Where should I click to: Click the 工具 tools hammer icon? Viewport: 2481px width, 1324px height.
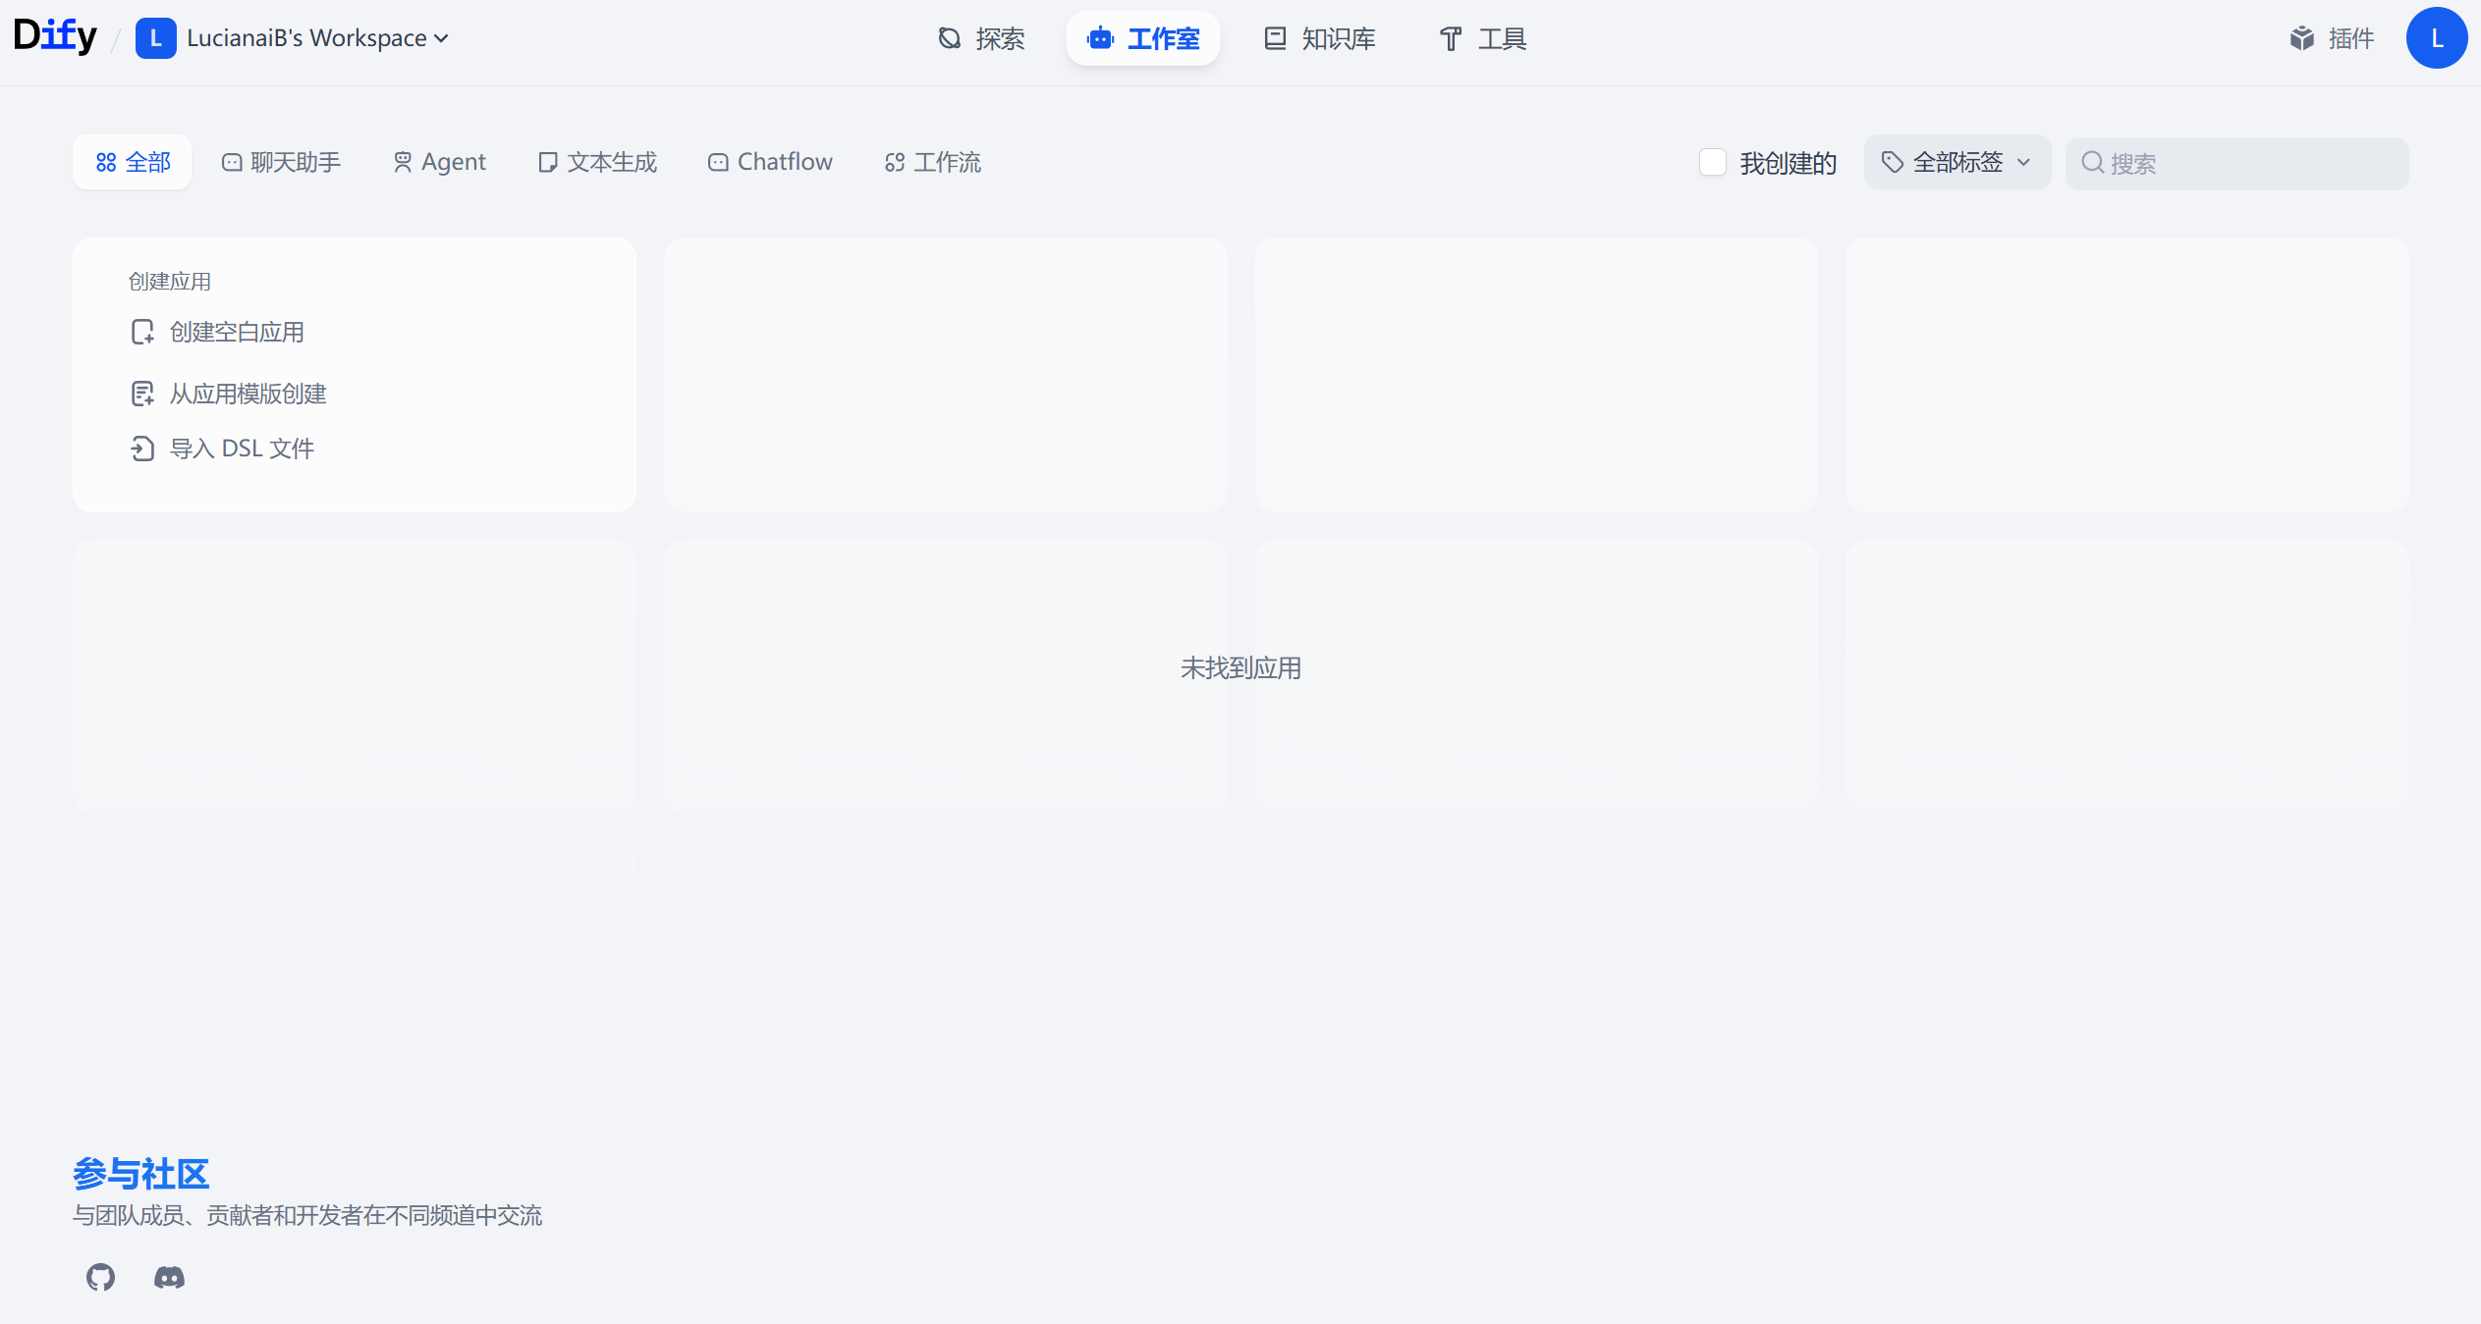click(x=1450, y=38)
